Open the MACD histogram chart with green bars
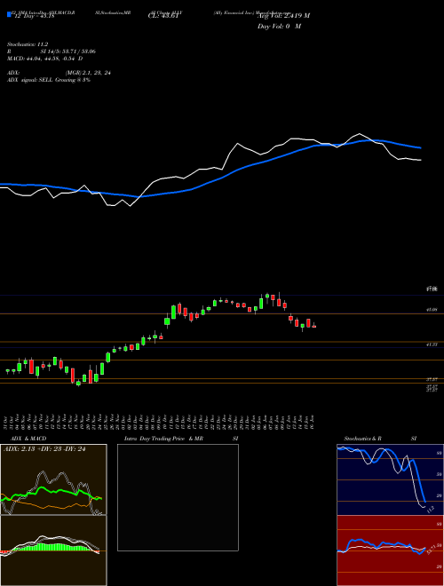This screenshot has height=586, width=444. [53, 550]
